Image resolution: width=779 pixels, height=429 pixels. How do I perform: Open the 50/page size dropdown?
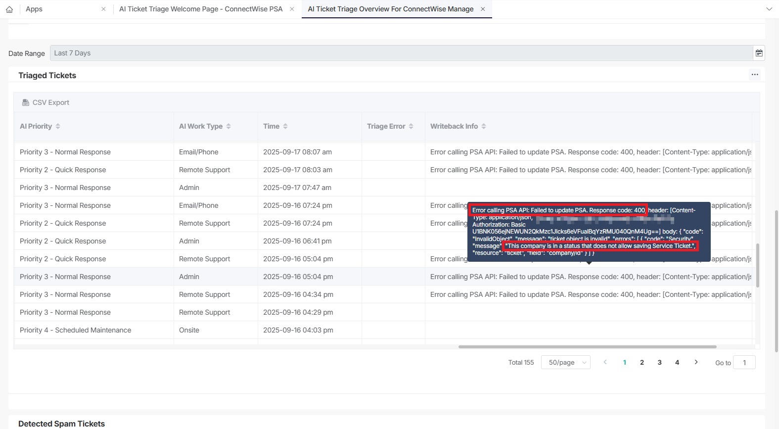(x=565, y=362)
